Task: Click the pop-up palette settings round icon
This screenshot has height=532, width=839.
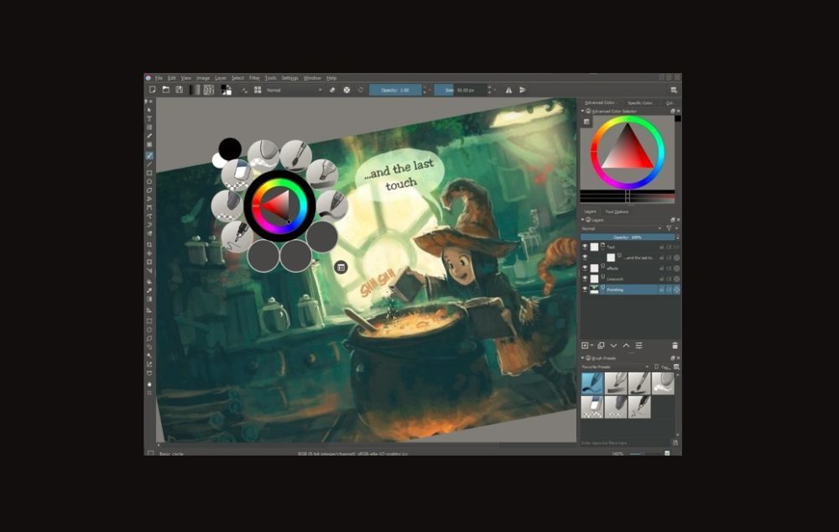Action: click(x=341, y=267)
